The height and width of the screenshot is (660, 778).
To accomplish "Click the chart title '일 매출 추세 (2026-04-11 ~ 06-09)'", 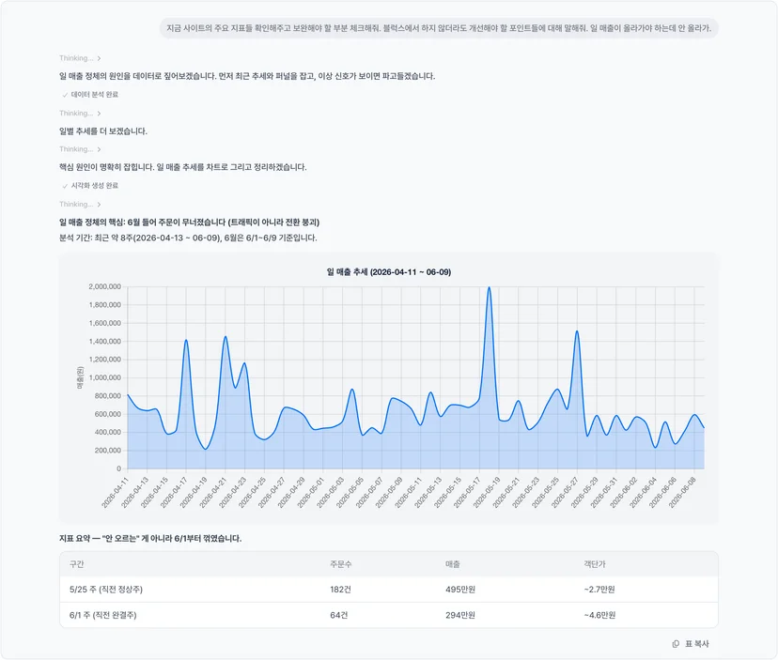I will (x=388, y=271).
